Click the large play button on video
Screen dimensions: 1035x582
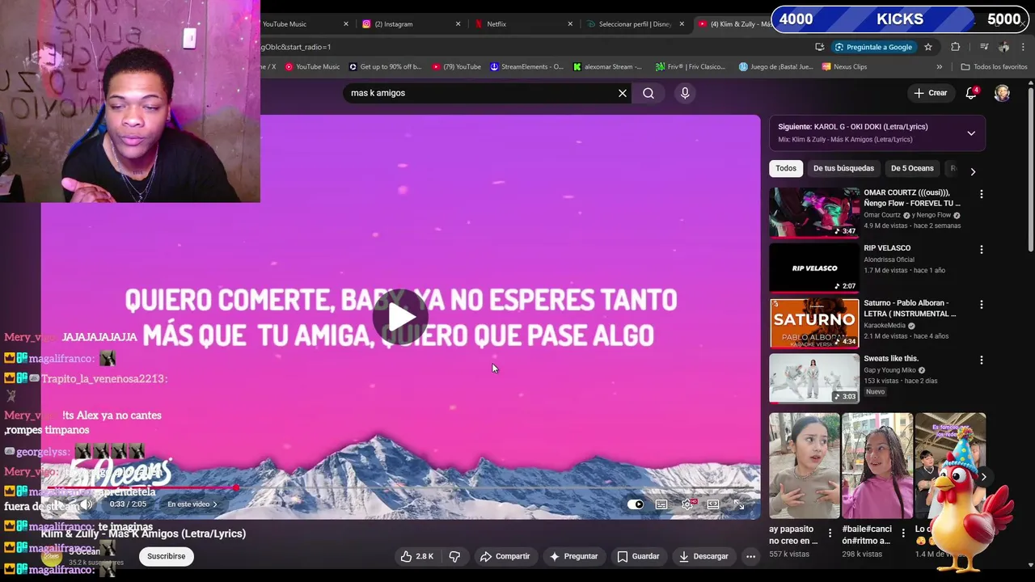pyautogui.click(x=400, y=318)
